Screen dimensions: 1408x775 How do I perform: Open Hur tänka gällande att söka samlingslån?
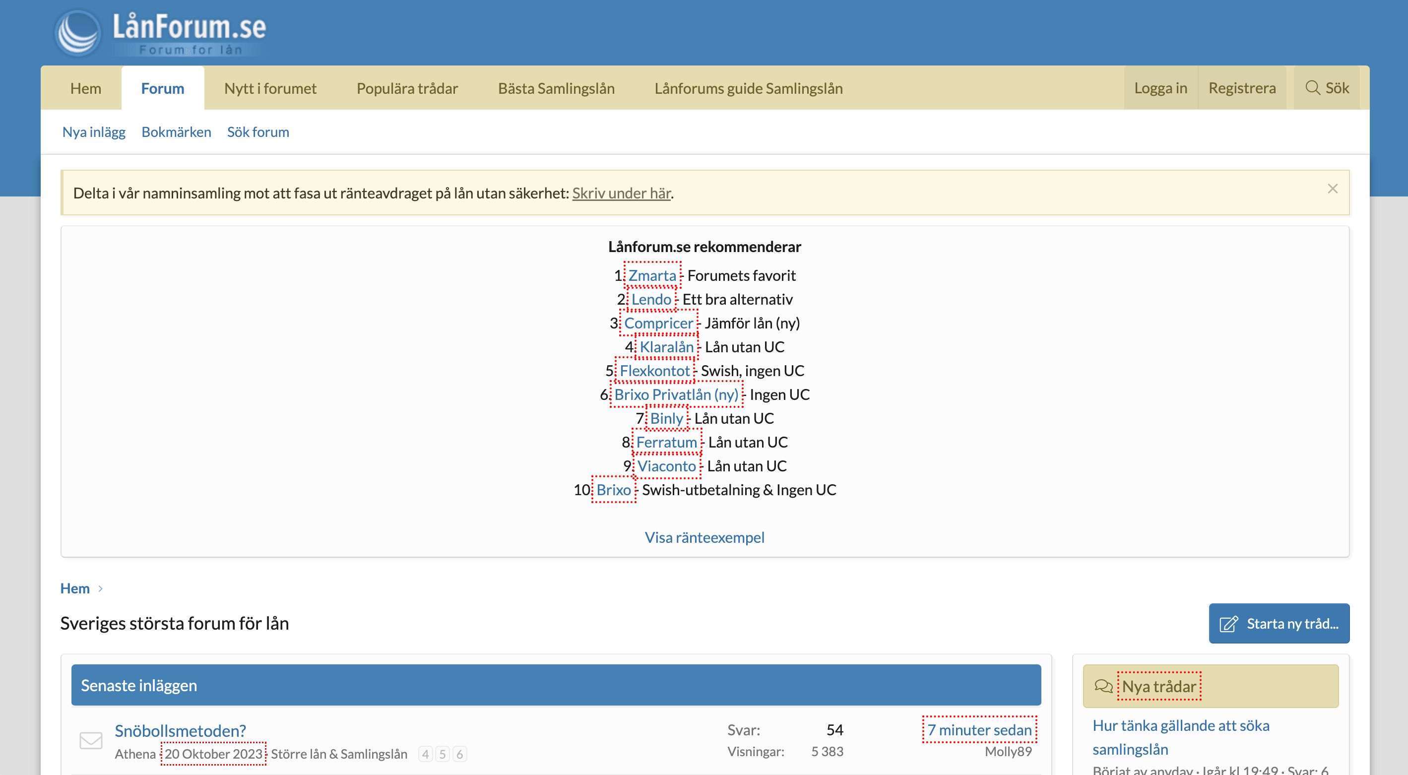pos(1181,737)
